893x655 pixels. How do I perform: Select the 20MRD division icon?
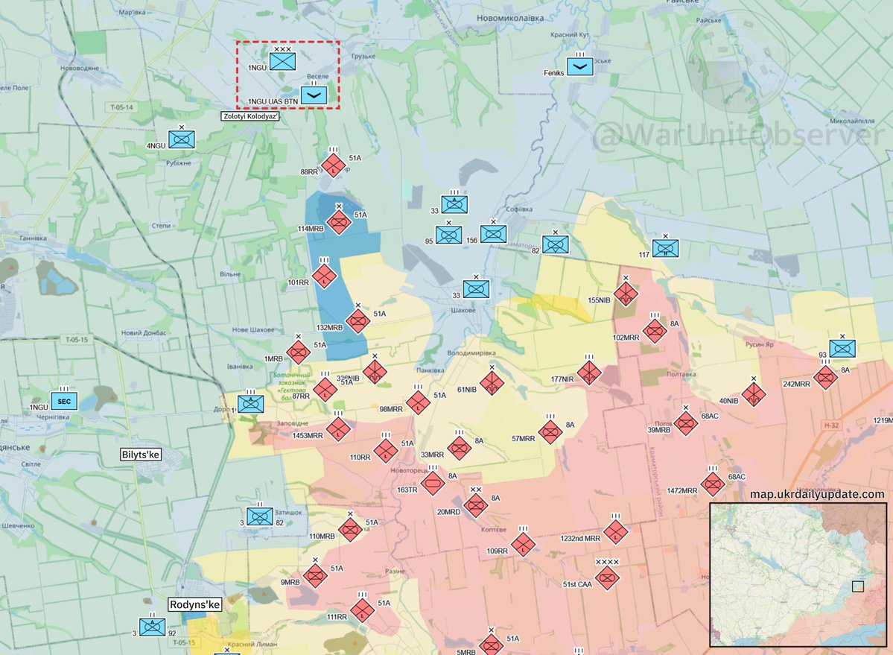coord(474,504)
